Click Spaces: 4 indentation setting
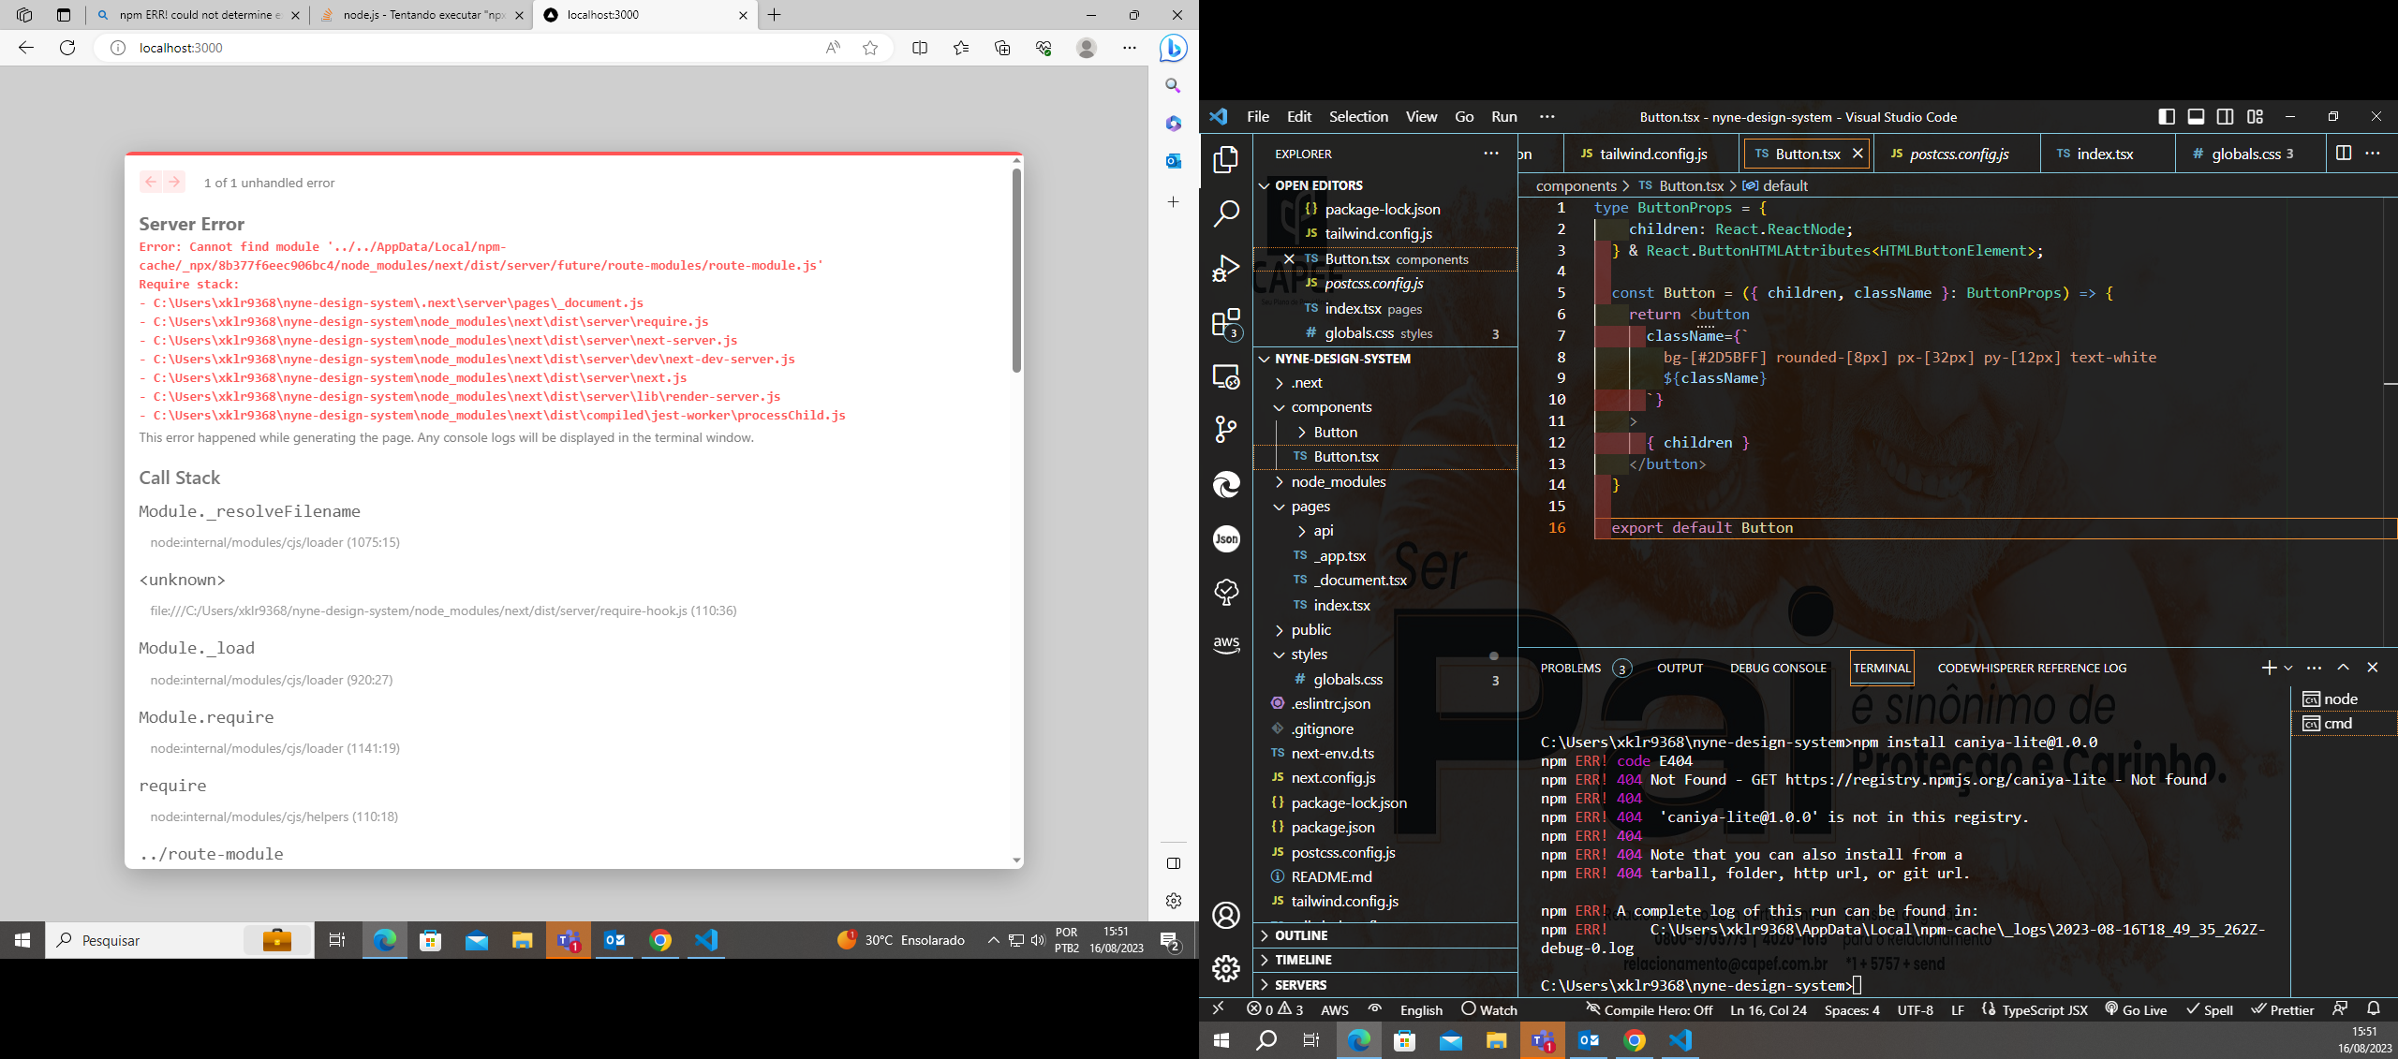This screenshot has height=1059, width=2398. (x=1852, y=1009)
